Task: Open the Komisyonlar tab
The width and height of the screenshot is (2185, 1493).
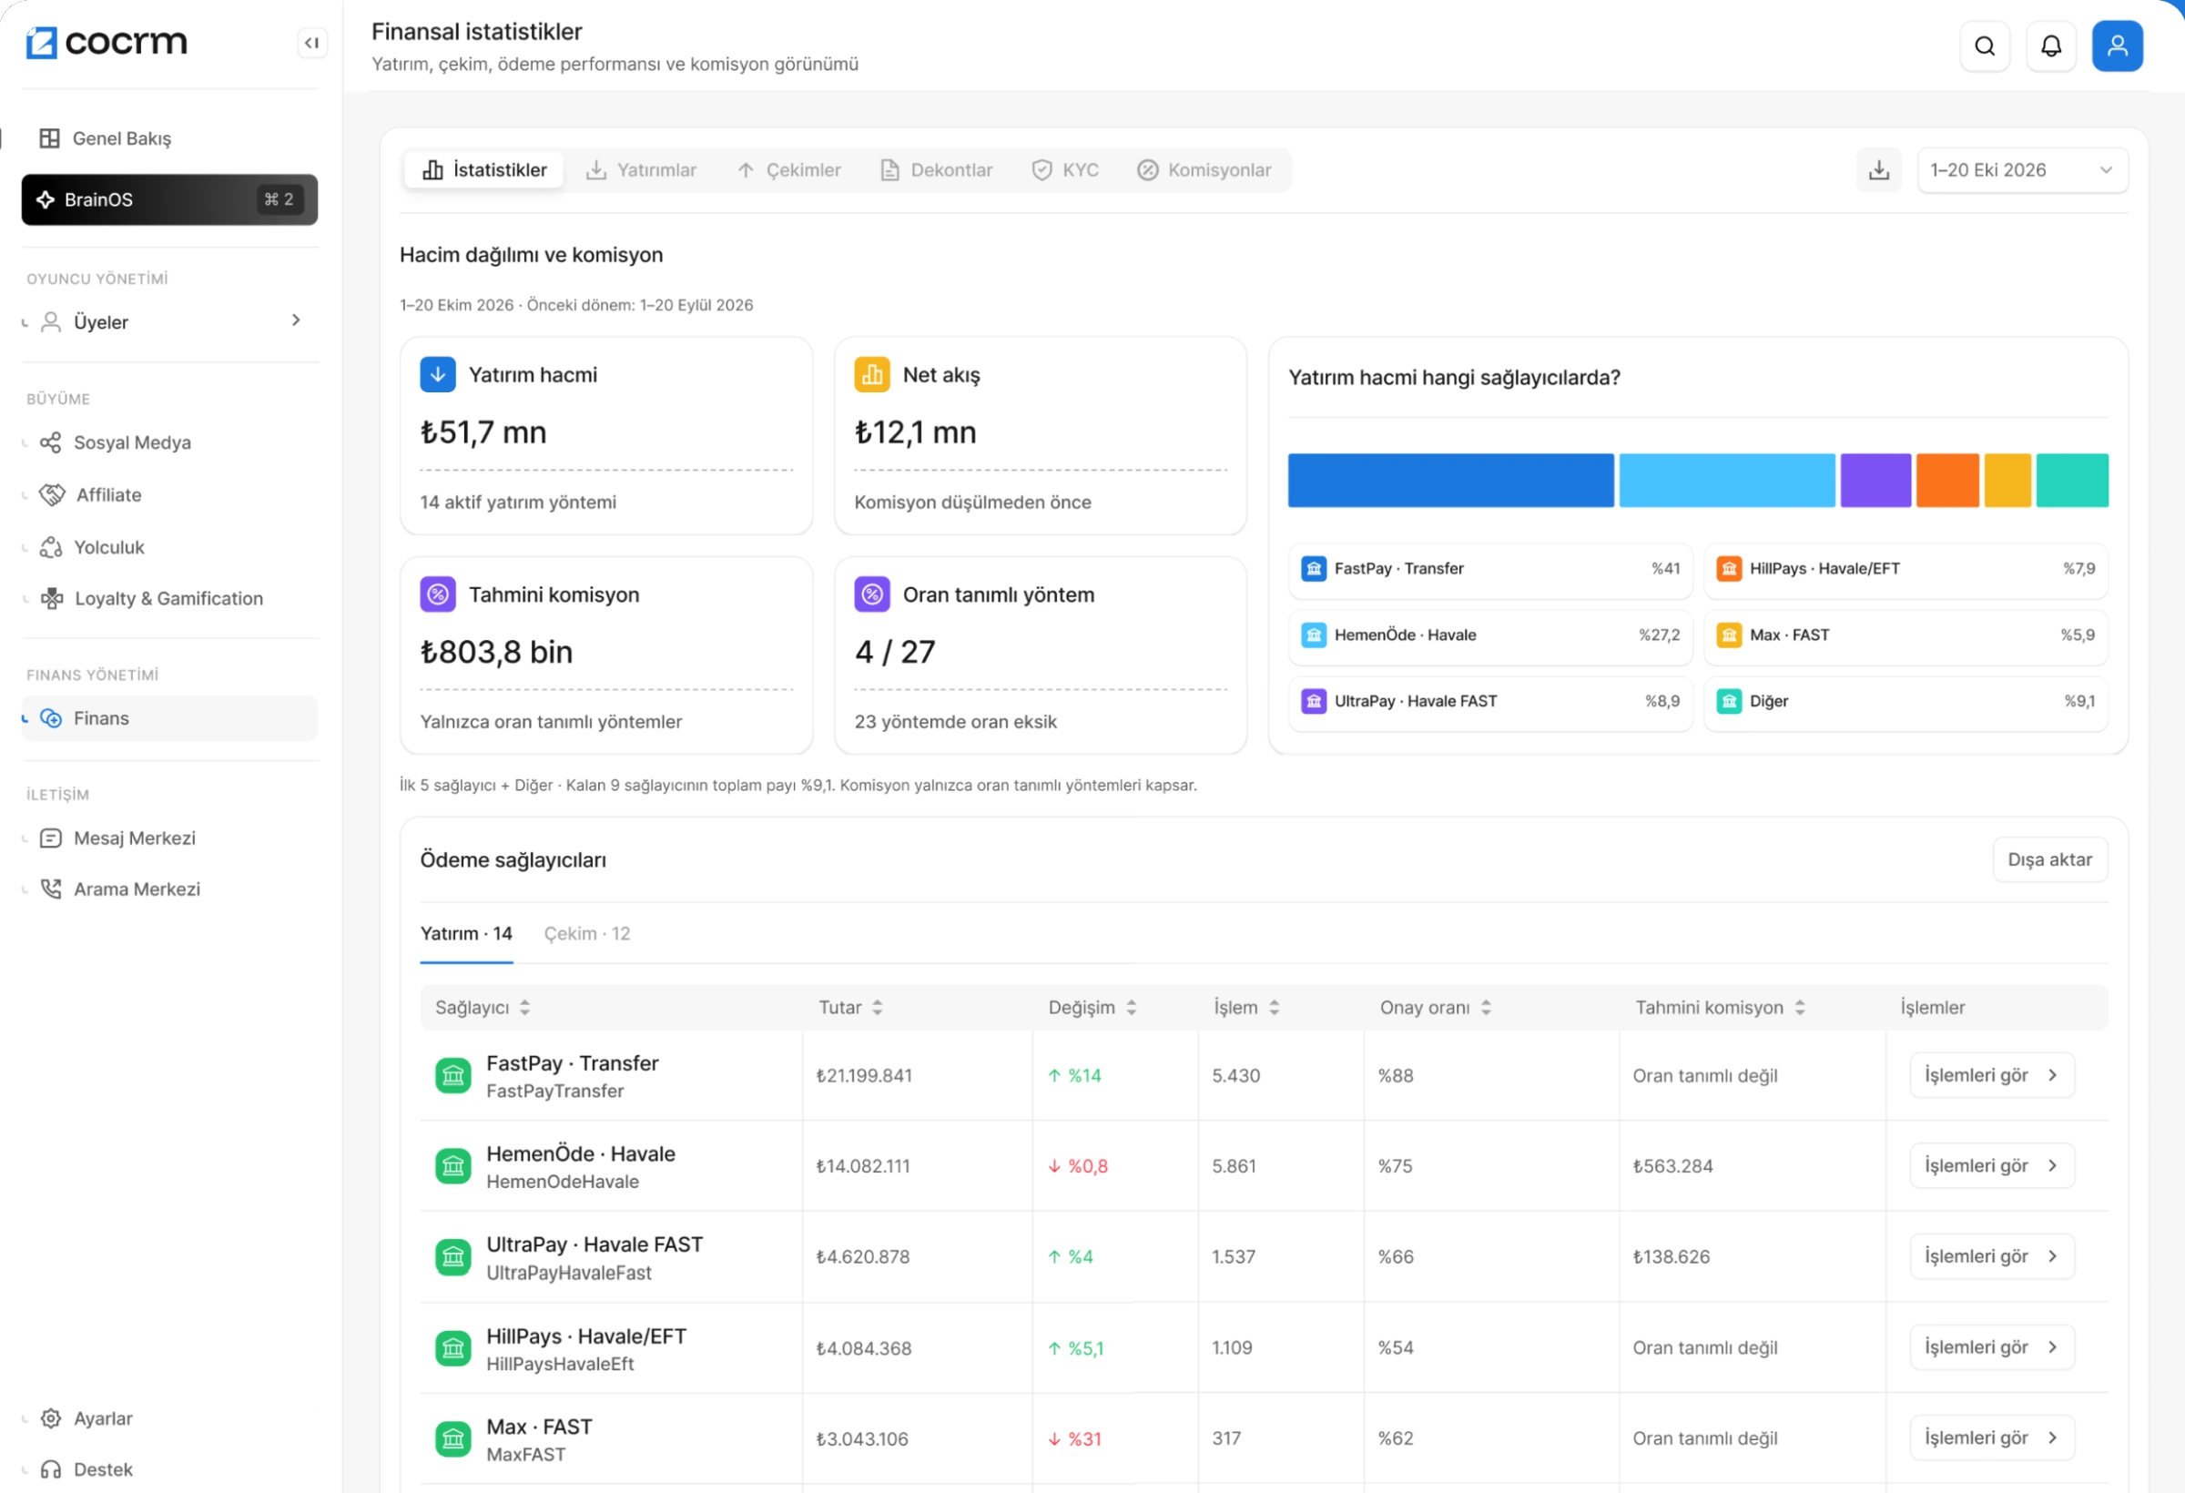Action: (1204, 170)
